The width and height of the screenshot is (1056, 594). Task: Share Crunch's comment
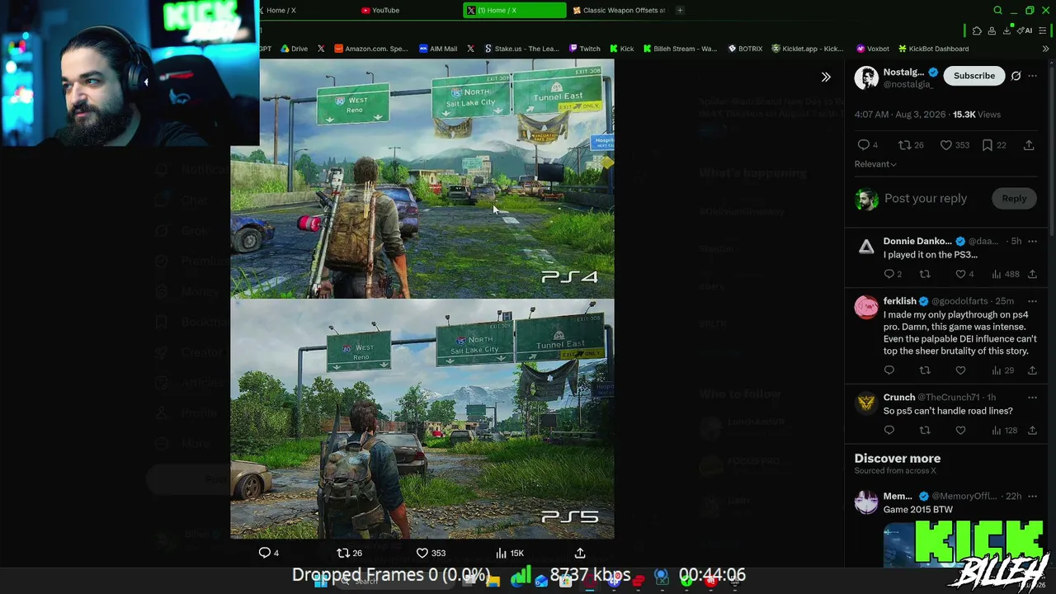(1032, 431)
